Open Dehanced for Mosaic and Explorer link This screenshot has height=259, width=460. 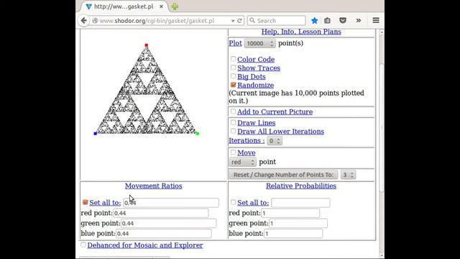[145, 245]
